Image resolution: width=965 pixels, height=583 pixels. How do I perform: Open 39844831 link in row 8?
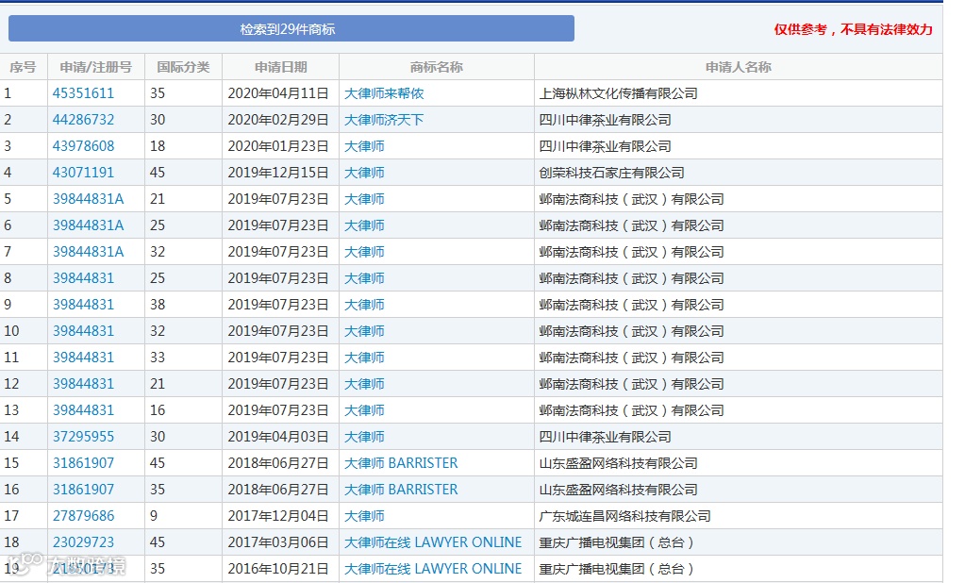tap(83, 279)
